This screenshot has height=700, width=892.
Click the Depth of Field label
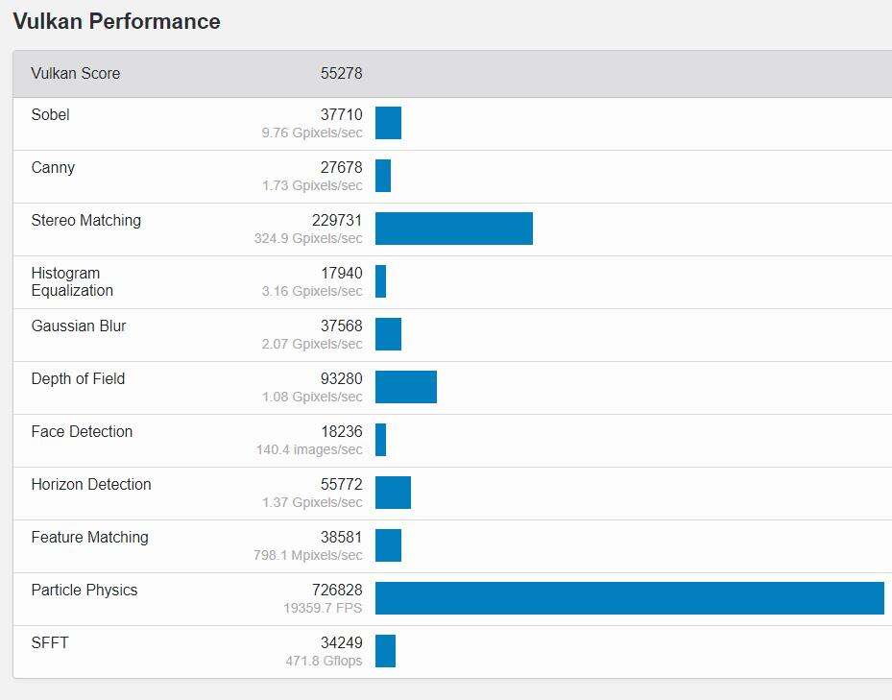(x=78, y=379)
